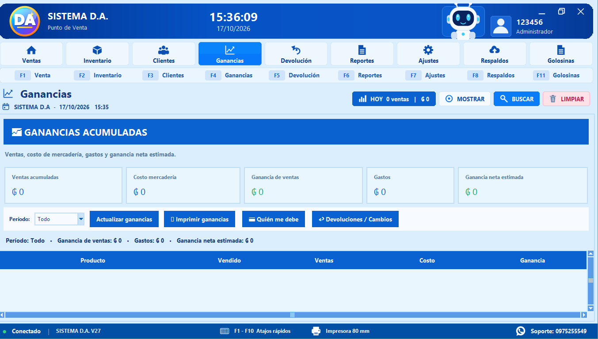The width and height of the screenshot is (598, 339).
Task: Click the BUSCAR button
Action: coord(517,99)
